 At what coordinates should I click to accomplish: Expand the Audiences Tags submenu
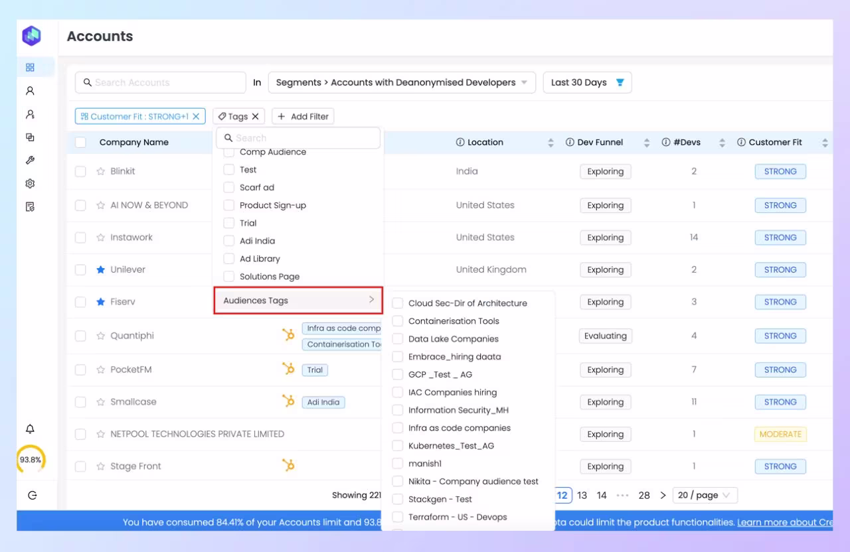(298, 301)
